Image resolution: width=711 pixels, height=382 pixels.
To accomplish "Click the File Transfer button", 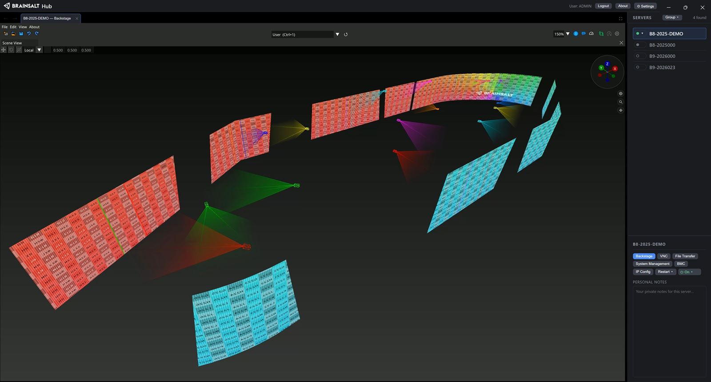I will coord(685,256).
